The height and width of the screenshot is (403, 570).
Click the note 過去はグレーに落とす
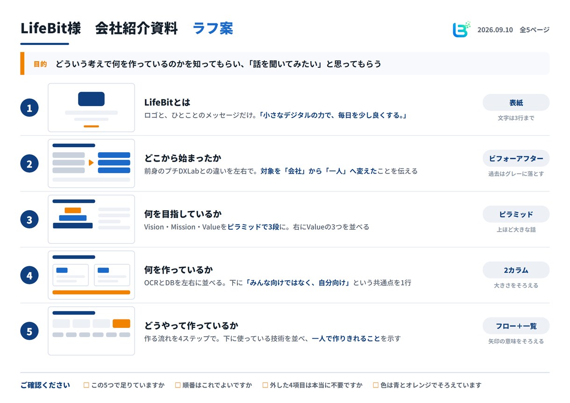516,174
